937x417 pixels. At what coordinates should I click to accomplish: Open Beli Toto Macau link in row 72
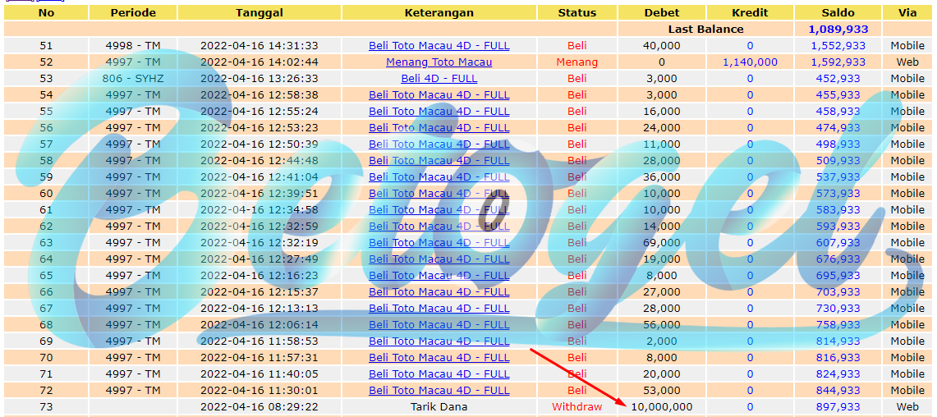[x=439, y=390]
